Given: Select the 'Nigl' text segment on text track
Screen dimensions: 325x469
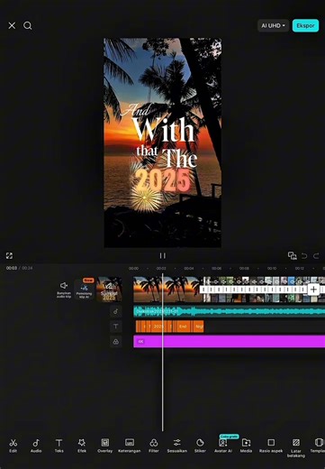Looking at the screenshot, I should coord(199,326).
